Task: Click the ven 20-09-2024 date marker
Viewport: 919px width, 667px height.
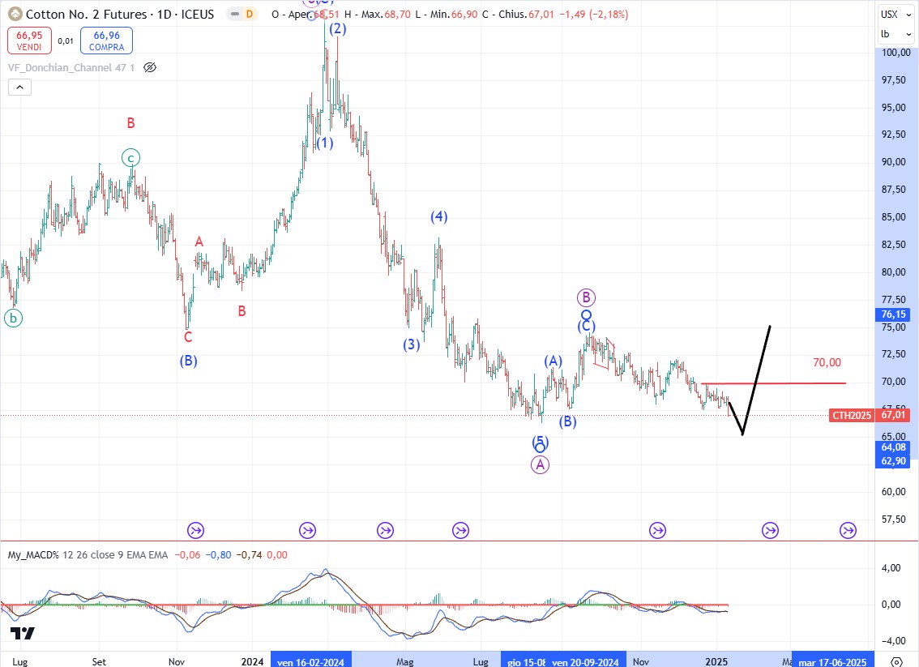Action: pos(587,661)
